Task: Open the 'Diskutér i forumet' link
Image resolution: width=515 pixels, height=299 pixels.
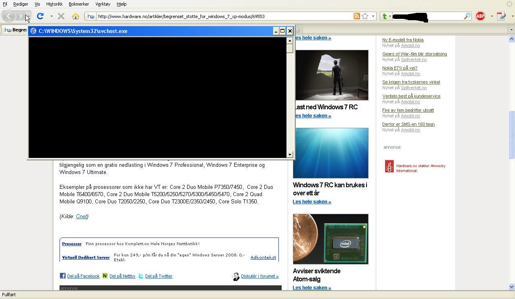Action: [260, 276]
